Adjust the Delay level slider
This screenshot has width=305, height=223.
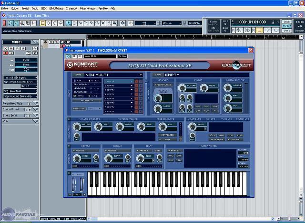149,166
